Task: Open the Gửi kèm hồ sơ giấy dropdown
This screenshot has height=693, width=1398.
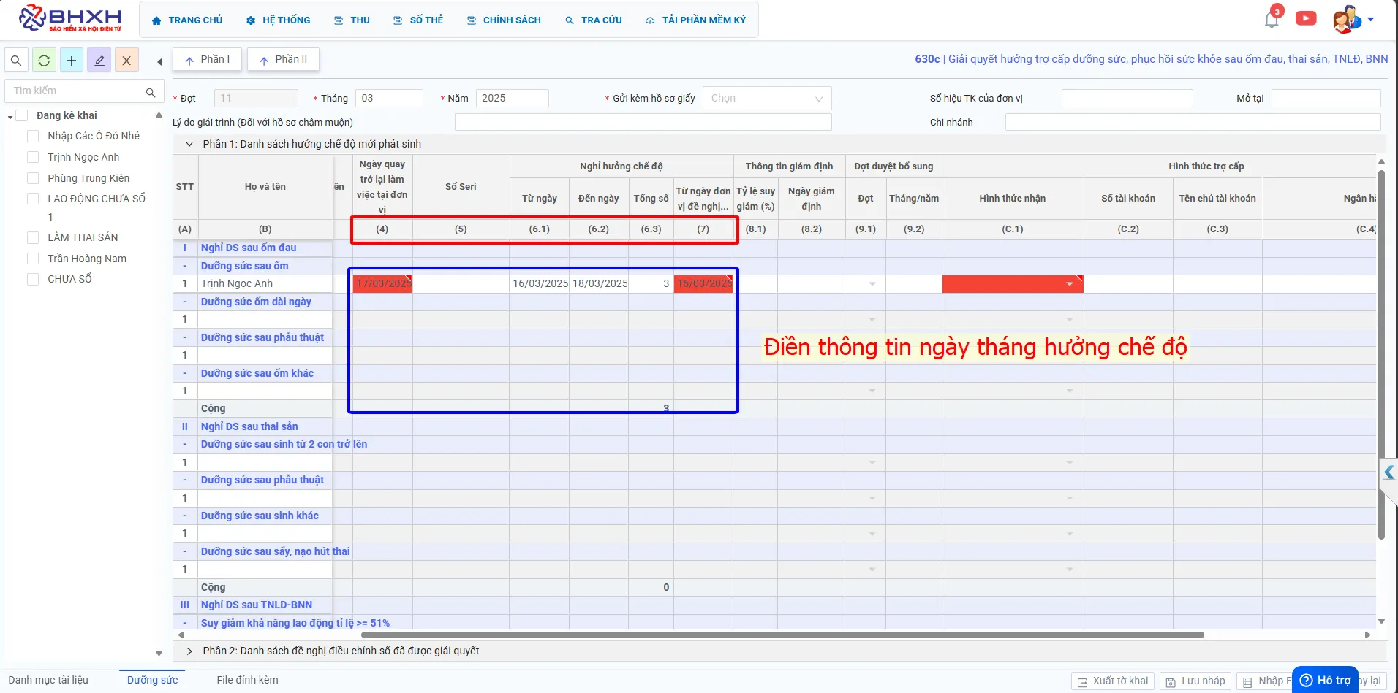Action: tap(767, 99)
